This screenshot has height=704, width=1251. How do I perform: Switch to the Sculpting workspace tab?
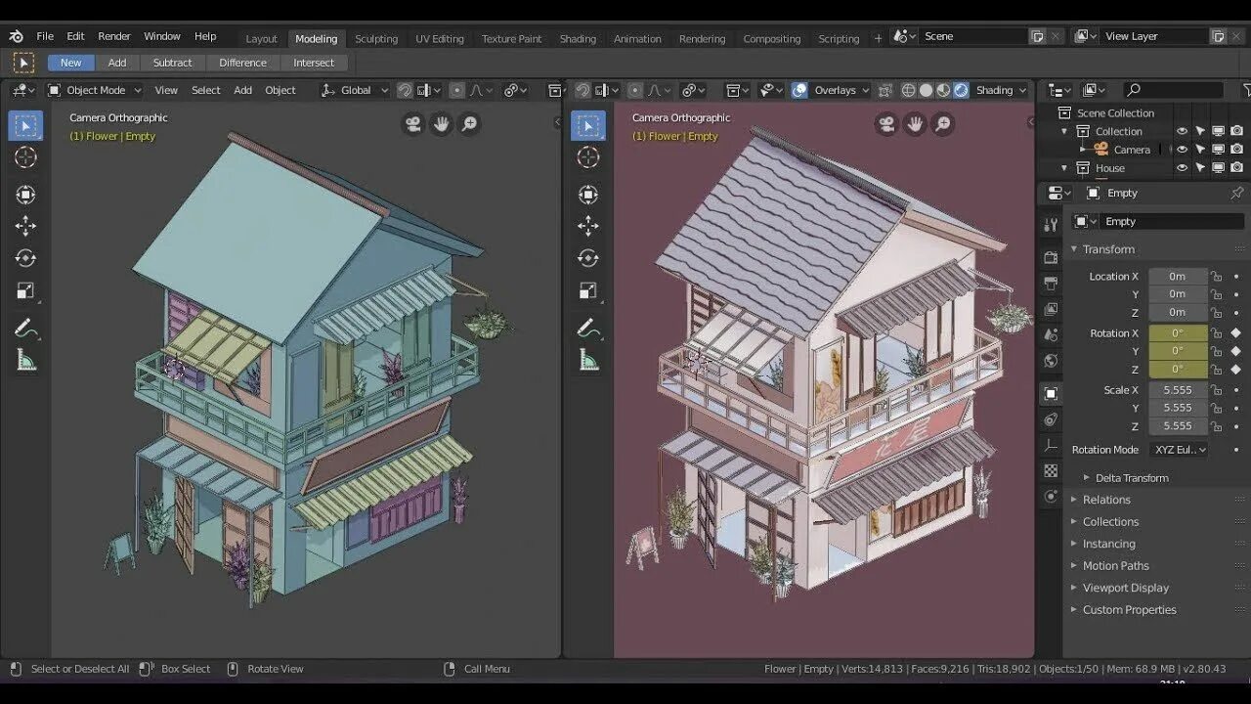376,39
